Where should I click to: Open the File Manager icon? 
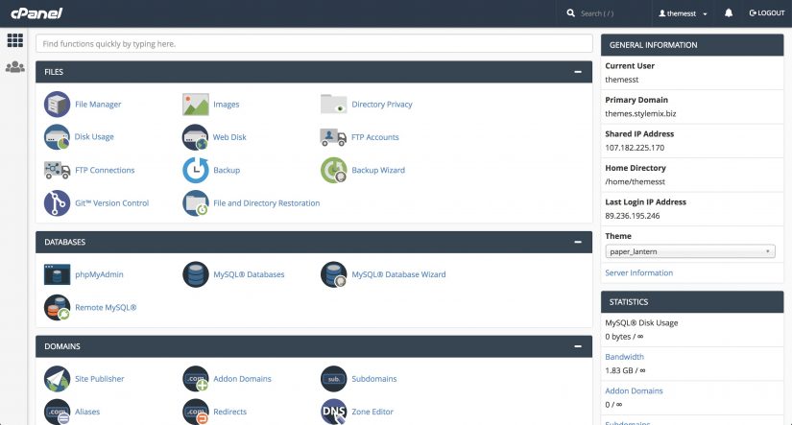click(57, 105)
